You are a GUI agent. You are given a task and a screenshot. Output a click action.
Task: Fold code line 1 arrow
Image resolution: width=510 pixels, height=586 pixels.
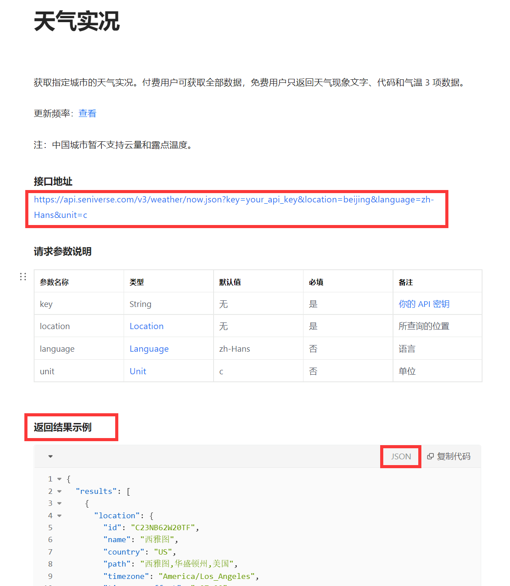59,479
